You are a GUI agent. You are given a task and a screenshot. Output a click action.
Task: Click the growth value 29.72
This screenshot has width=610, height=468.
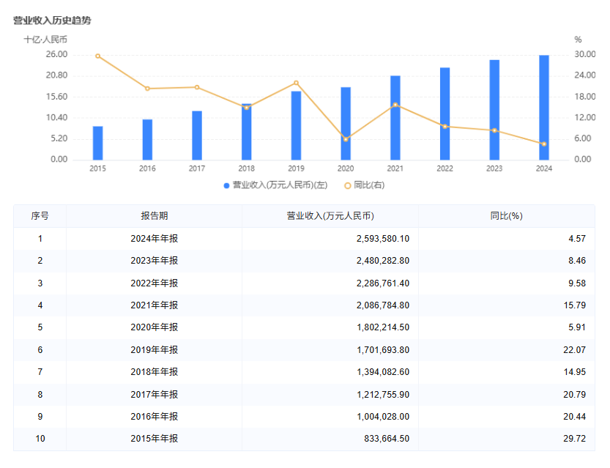(575, 439)
